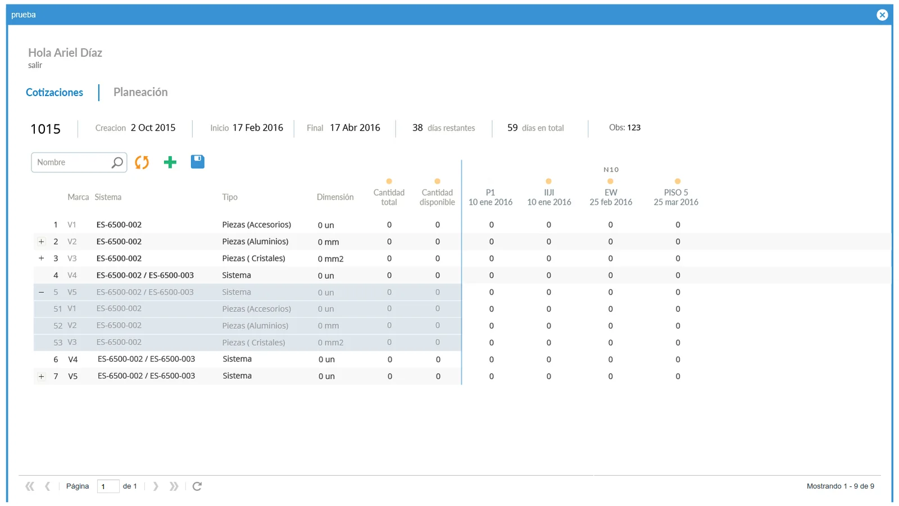The height and width of the screenshot is (506, 899).
Task: Select row 2 Piezas (Aluminios) cell
Action: (255, 242)
